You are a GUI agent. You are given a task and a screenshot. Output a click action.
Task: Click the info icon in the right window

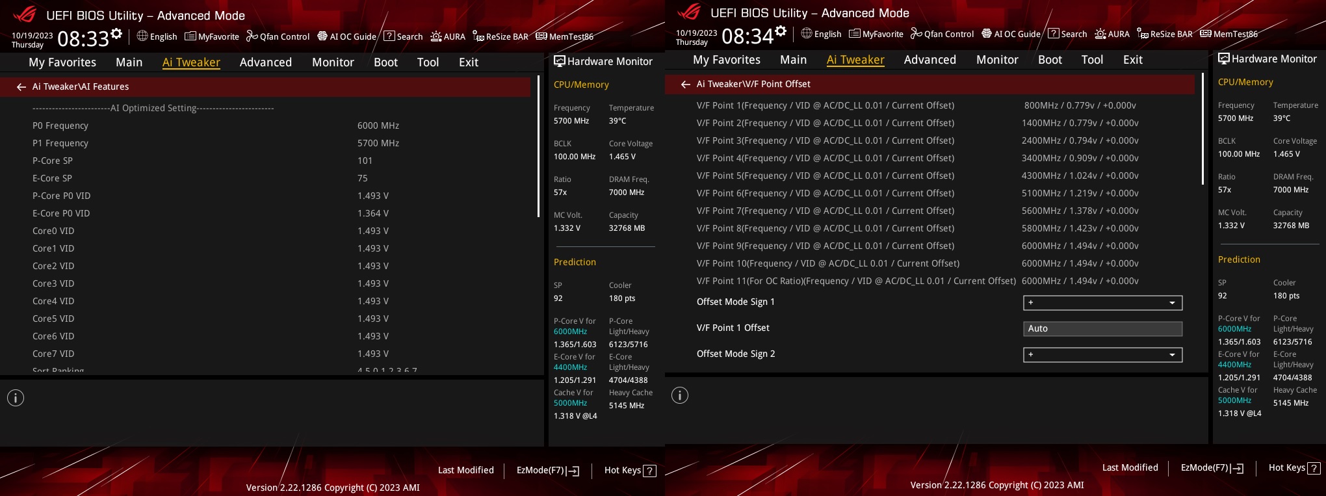point(680,395)
